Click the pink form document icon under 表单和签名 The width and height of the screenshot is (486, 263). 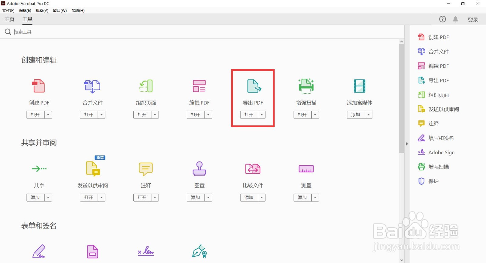(x=93, y=251)
